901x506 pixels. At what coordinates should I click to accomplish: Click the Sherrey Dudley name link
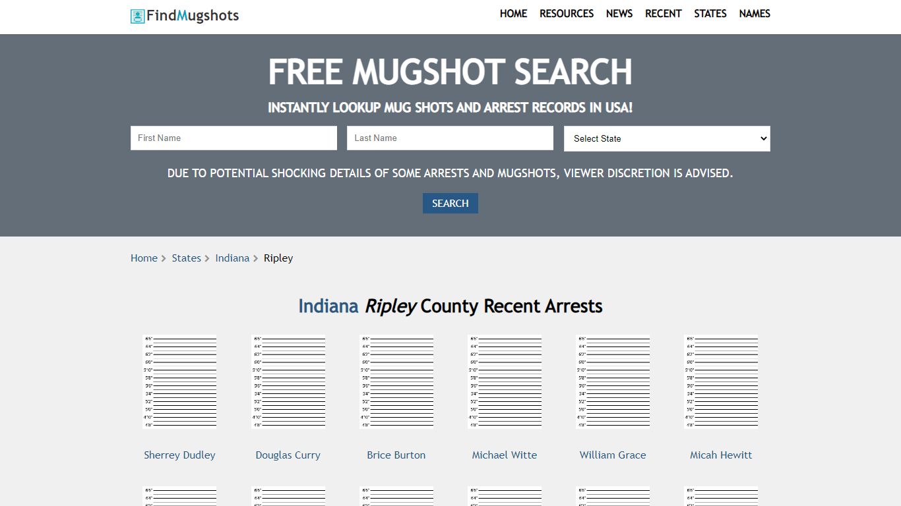click(179, 455)
